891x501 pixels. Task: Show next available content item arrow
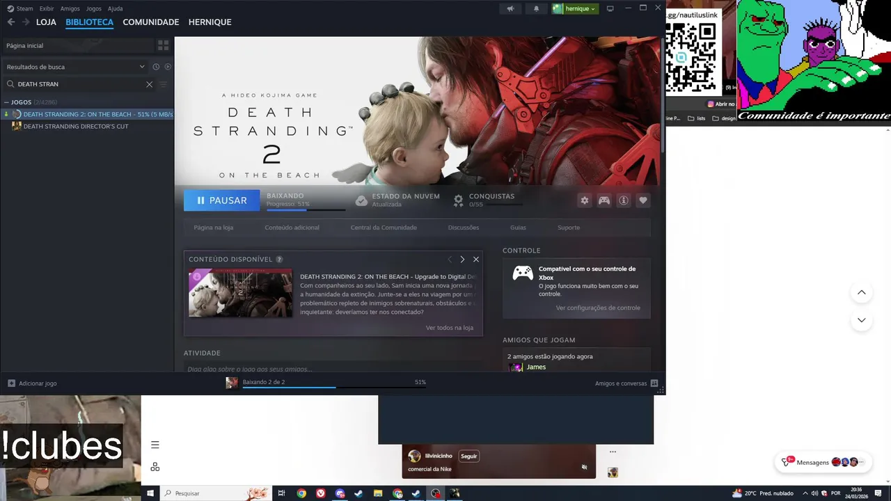pos(462,260)
